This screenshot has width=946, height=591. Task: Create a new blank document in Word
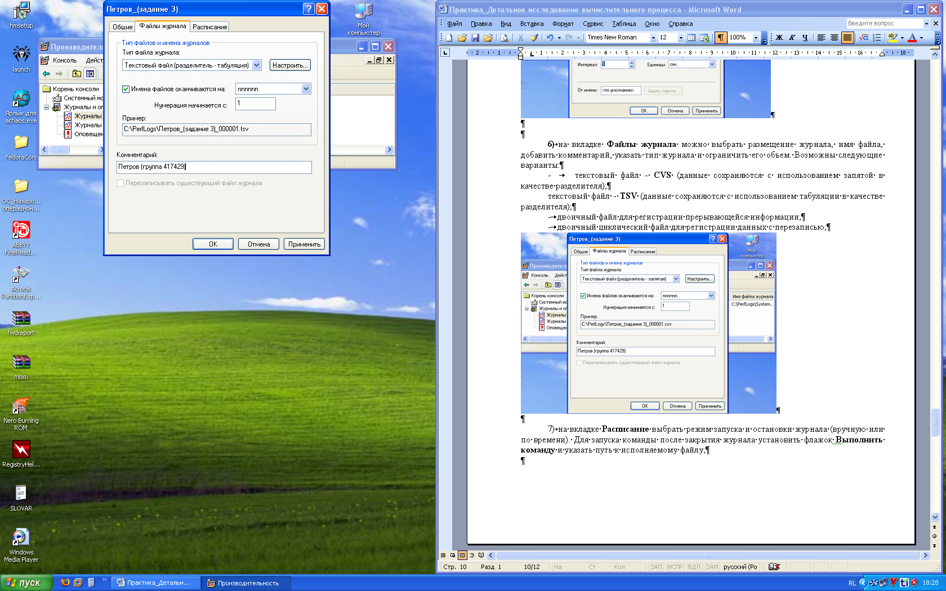click(449, 38)
